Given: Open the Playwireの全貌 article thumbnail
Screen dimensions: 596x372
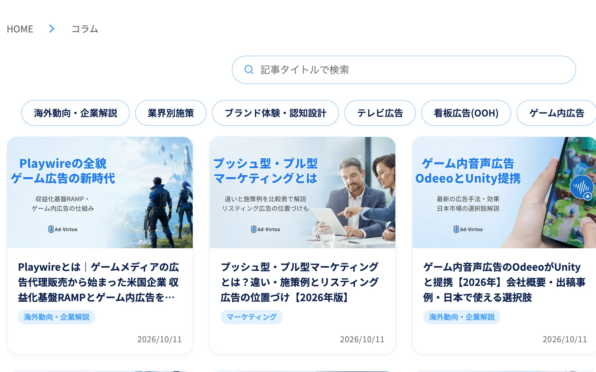Looking at the screenshot, I should [x=100, y=193].
